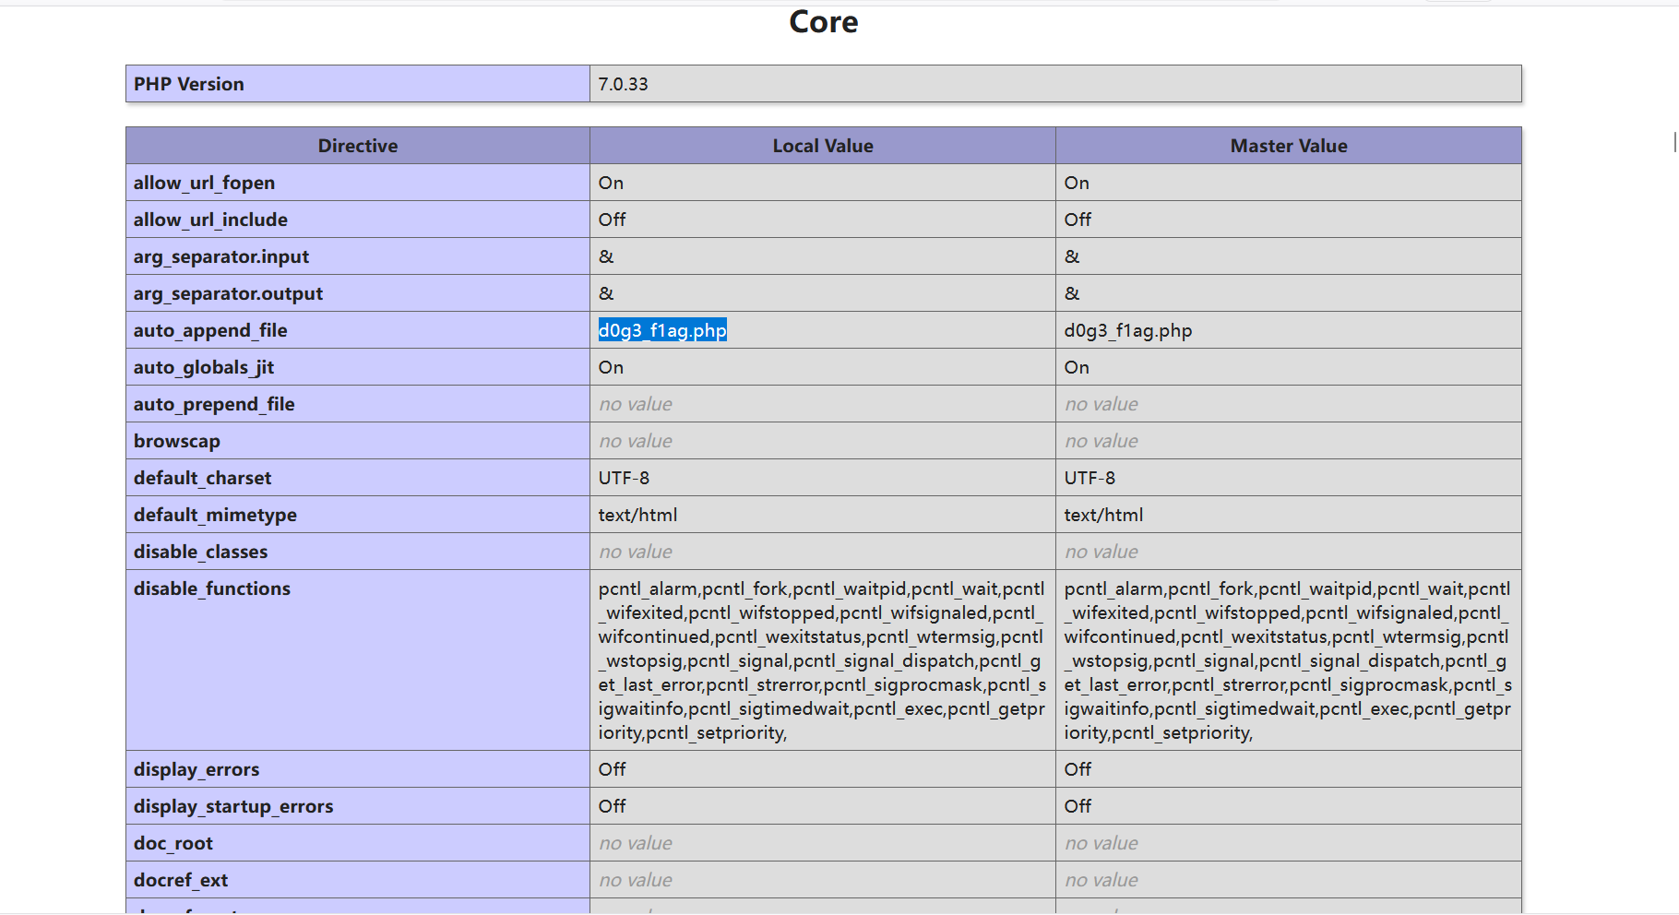The height and width of the screenshot is (915, 1679).
Task: Click the 7.0.33 version value
Action: pyautogui.click(x=623, y=84)
